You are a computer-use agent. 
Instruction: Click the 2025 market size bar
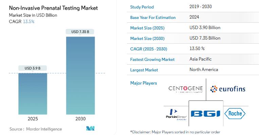(x=33, y=94)
